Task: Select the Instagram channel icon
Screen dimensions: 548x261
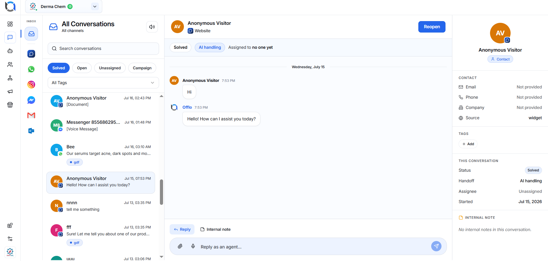Action: point(31,84)
